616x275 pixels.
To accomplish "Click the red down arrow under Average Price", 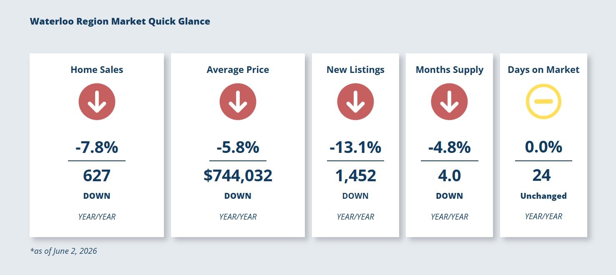I will (238, 102).
